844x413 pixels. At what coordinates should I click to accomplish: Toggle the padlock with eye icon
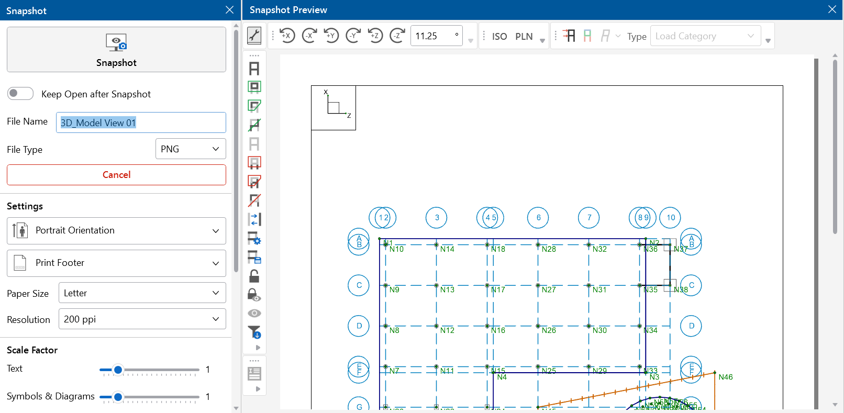pos(254,295)
